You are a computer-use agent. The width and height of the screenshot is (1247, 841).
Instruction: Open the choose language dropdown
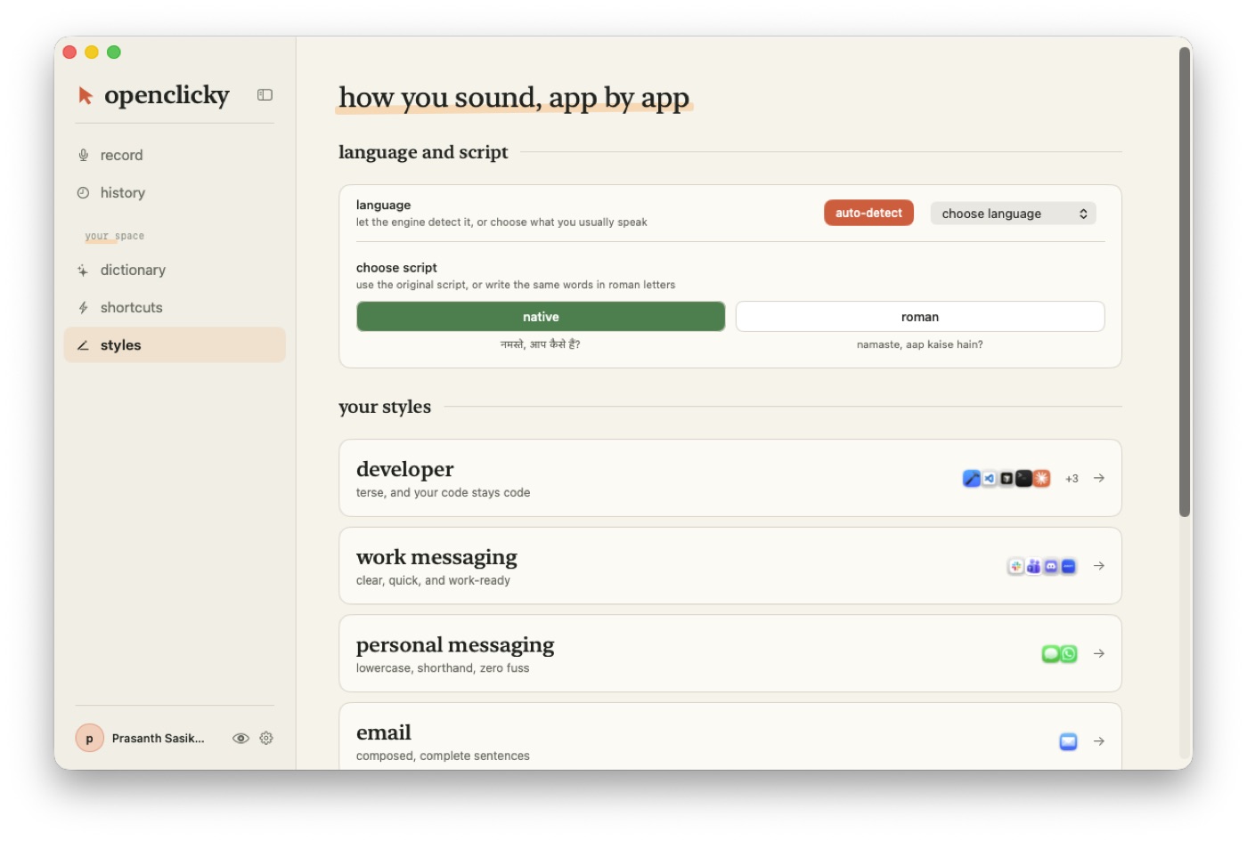click(1014, 214)
